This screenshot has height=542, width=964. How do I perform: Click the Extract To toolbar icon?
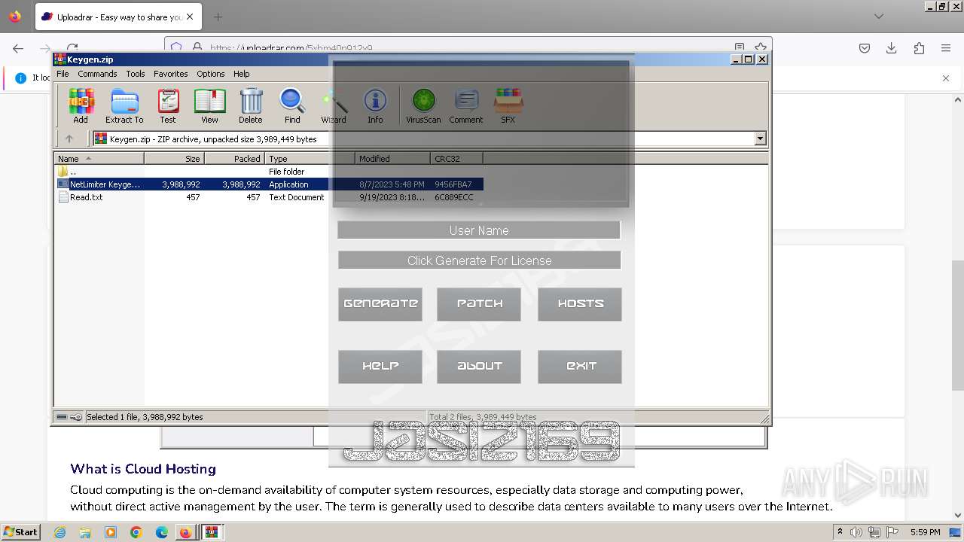pos(124,105)
